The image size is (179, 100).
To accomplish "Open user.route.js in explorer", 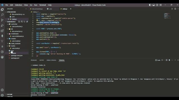I will tap(16, 48).
